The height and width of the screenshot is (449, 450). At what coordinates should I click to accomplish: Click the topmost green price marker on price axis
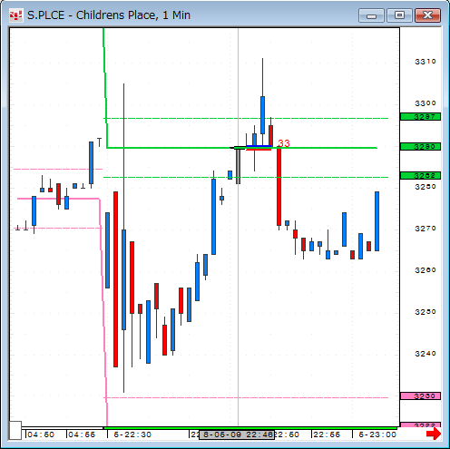point(420,117)
